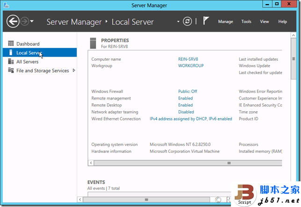Click the bottom window scrollbar left arrow
301x207 pixels.
pyautogui.click(x=80, y=200)
